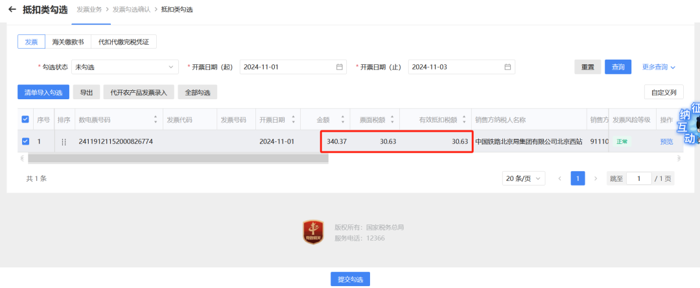Open the 20 条/页 page size dropdown

point(524,178)
